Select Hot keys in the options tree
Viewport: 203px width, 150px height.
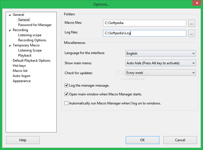[x=19, y=66]
